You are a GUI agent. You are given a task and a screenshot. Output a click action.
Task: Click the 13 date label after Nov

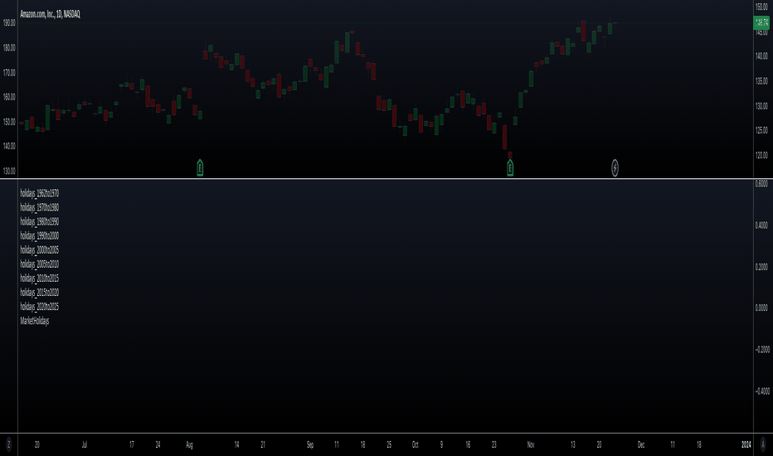(x=573, y=444)
